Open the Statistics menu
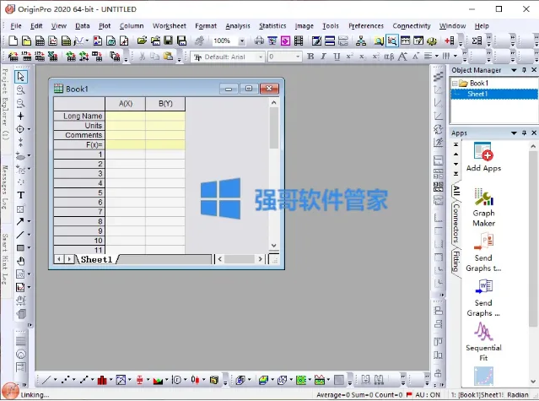Viewport: 539px width, 401px height. tap(272, 26)
